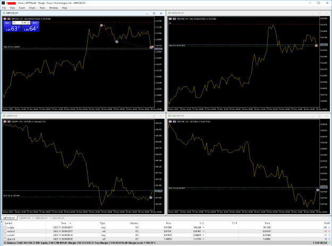Click BUY in GBPUSD one-click panel
The height and width of the screenshot is (246, 332).
click(35, 23)
